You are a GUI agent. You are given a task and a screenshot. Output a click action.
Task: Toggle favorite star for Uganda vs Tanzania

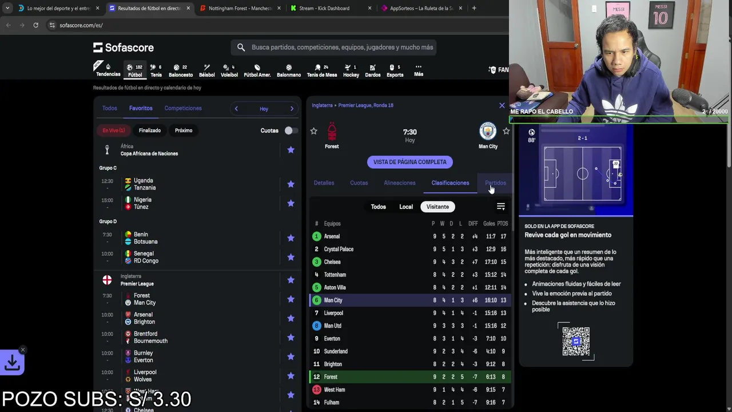[x=291, y=184]
